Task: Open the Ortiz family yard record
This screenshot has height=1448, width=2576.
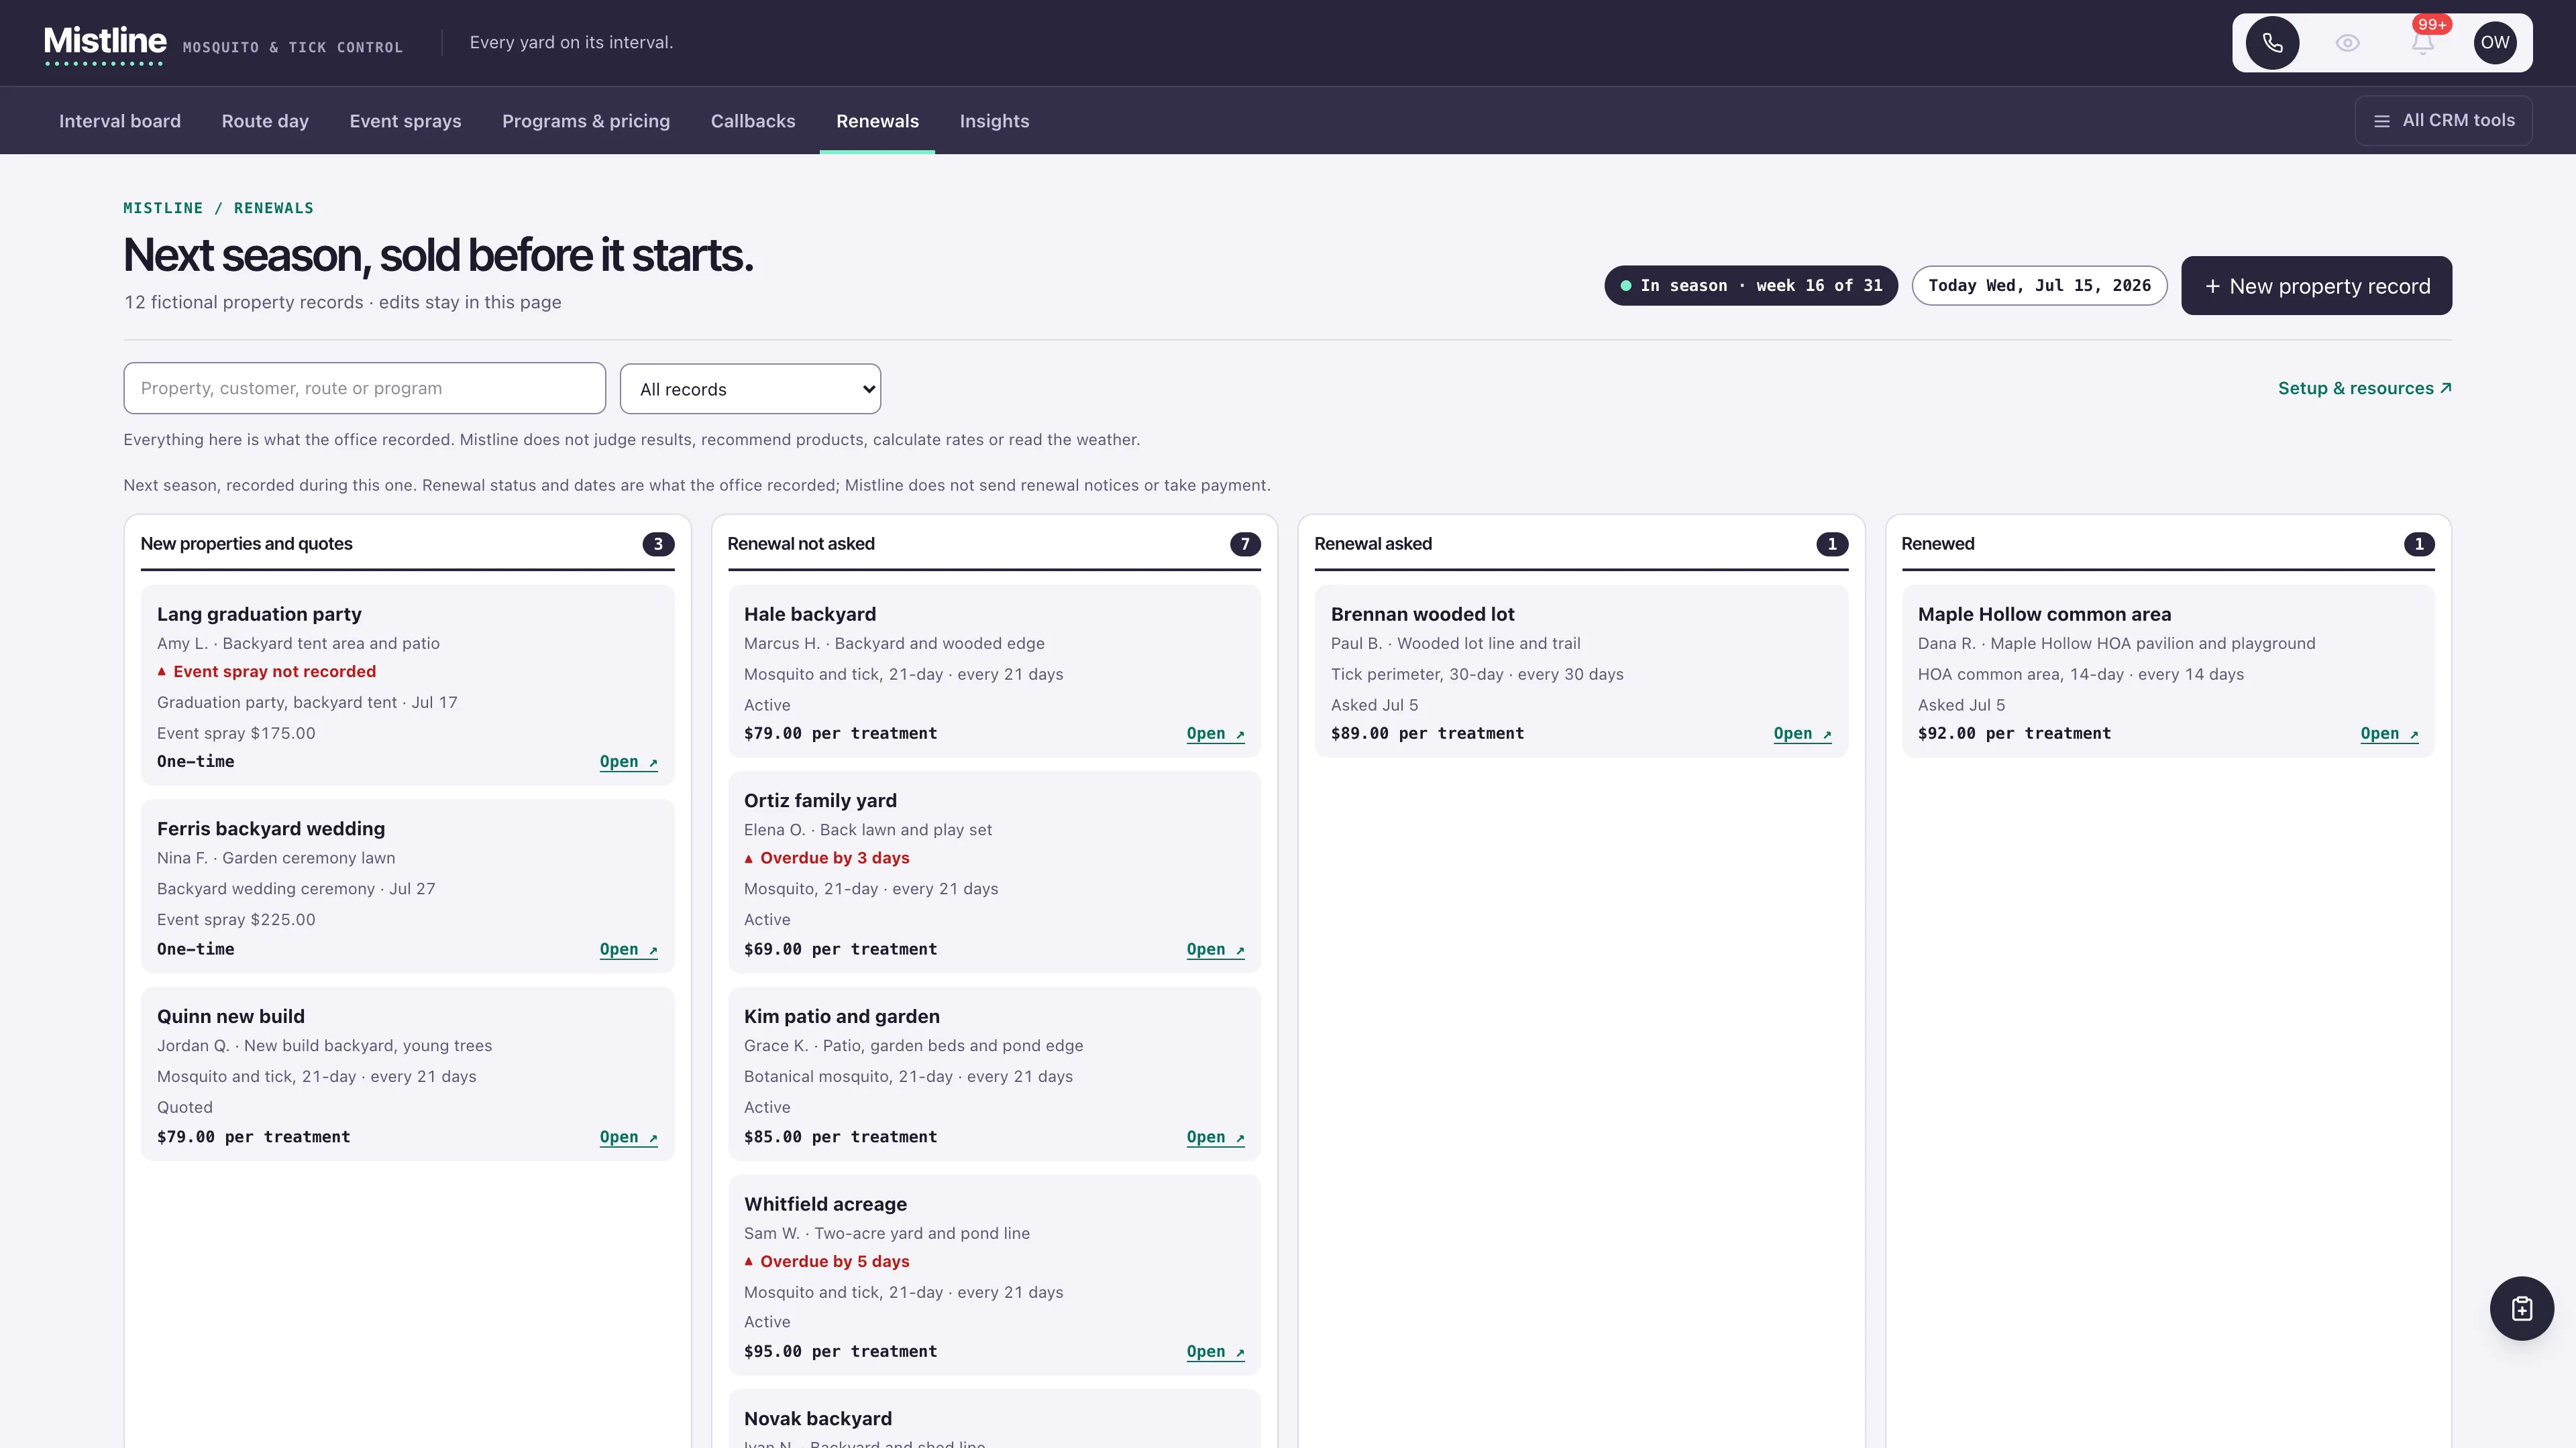Action: 1215,949
